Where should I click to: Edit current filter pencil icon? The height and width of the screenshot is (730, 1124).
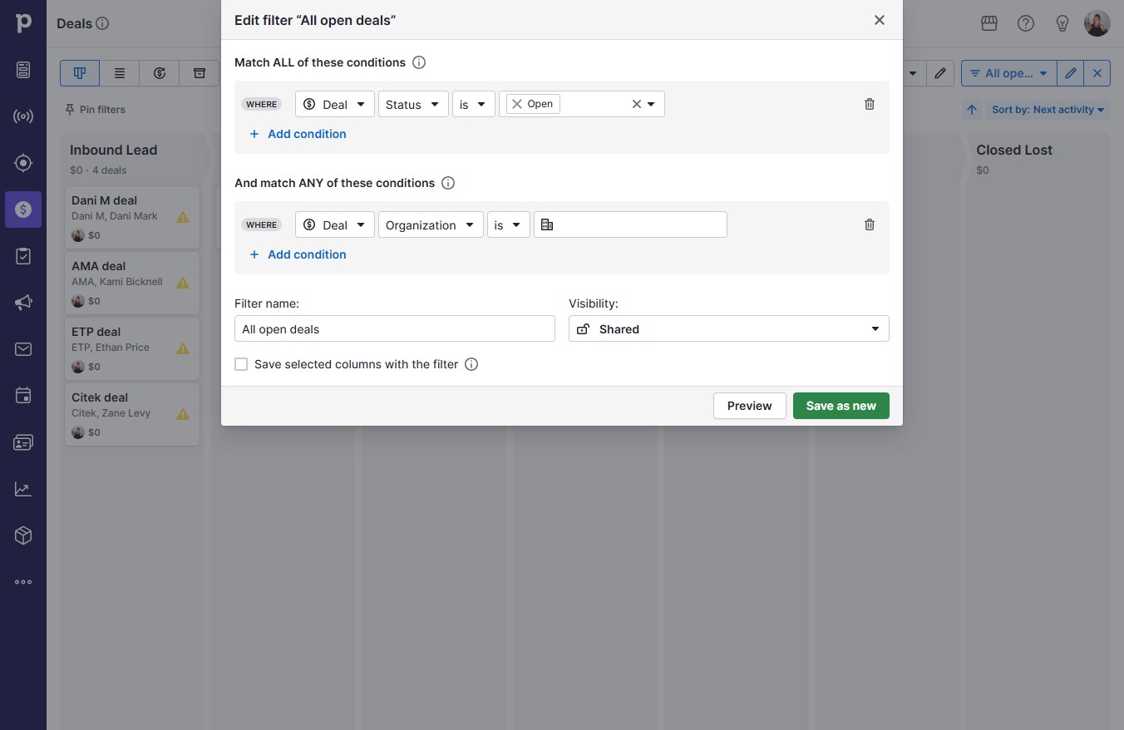click(1071, 73)
